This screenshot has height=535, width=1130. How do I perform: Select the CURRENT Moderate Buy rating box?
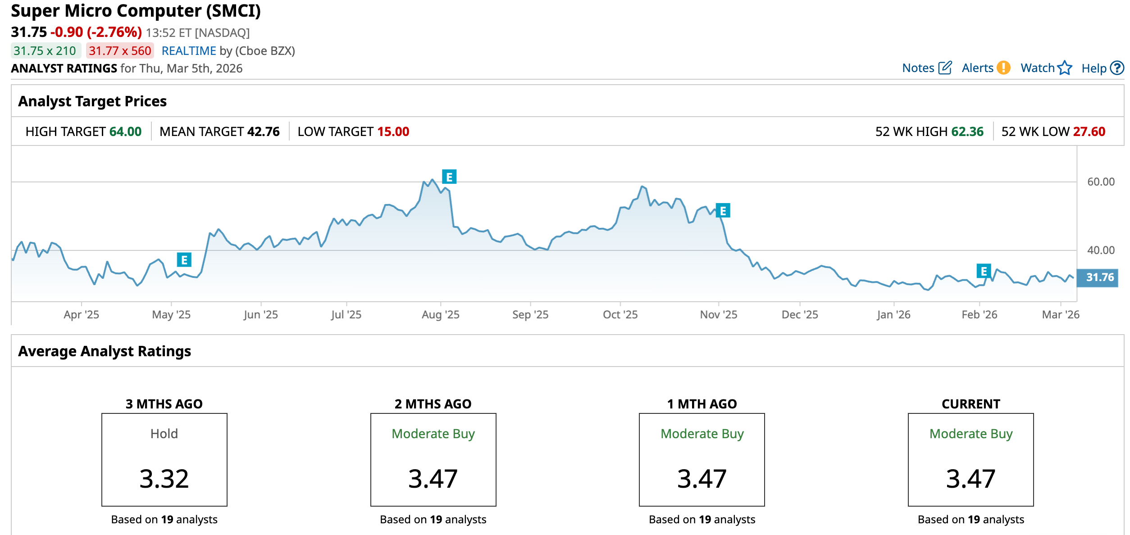coord(971,459)
